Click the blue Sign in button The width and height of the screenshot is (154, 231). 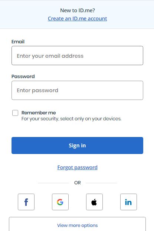tap(77, 145)
